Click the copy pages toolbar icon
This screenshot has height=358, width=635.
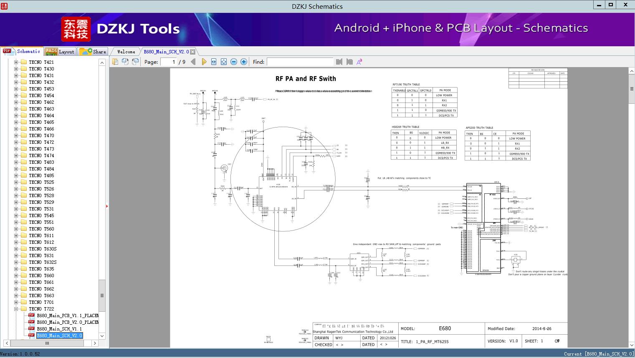point(115,62)
